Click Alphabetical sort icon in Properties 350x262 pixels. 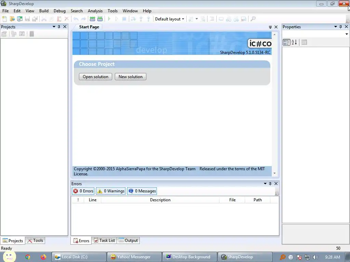point(294,42)
